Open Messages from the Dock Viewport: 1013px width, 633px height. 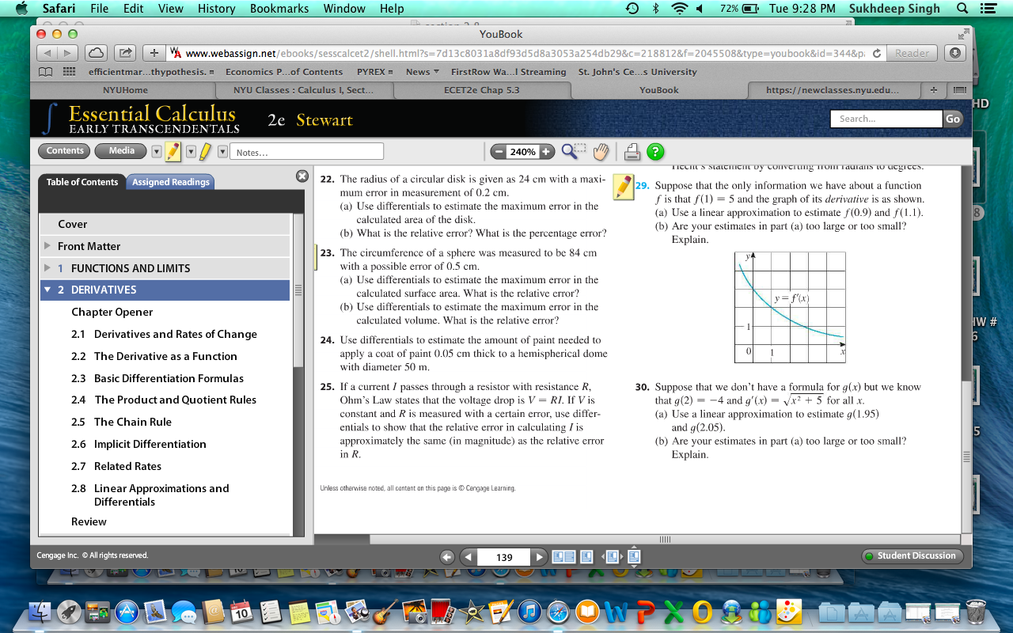pos(184,612)
